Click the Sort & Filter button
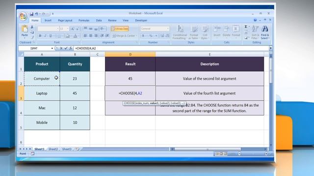This screenshot has width=314, height=176. (x=255, y=32)
